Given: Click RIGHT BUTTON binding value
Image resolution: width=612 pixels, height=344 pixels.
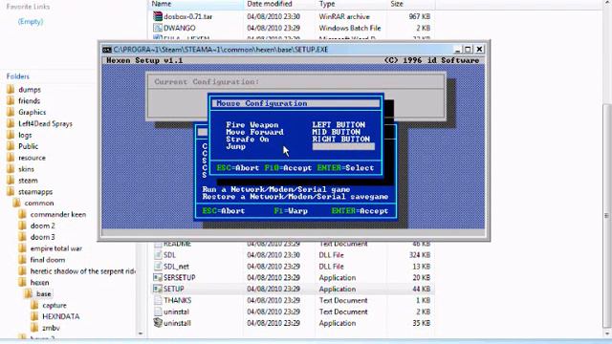Looking at the screenshot, I should tap(340, 140).
